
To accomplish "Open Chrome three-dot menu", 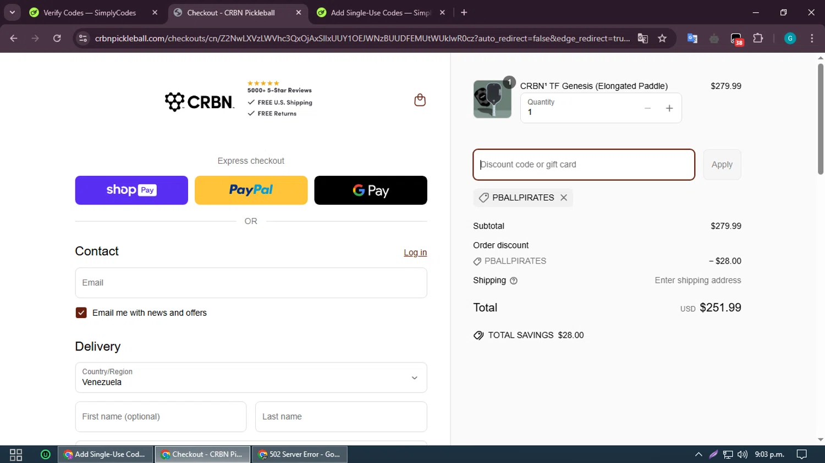I will pos(812,38).
